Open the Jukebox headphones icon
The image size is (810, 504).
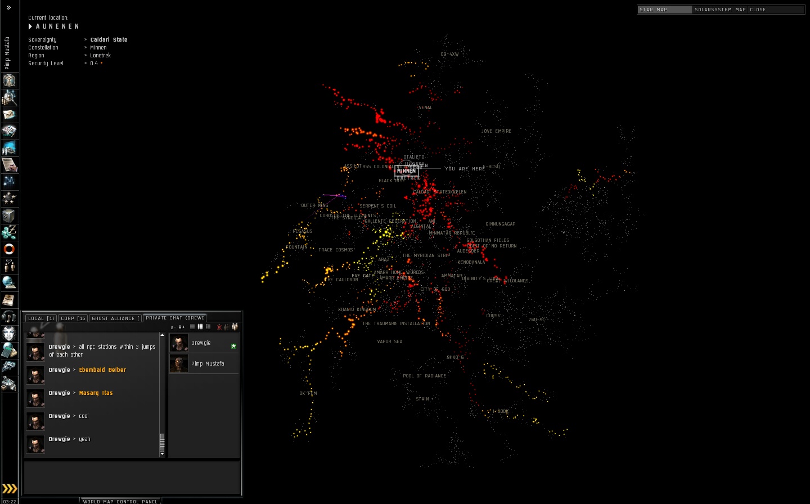(9, 316)
